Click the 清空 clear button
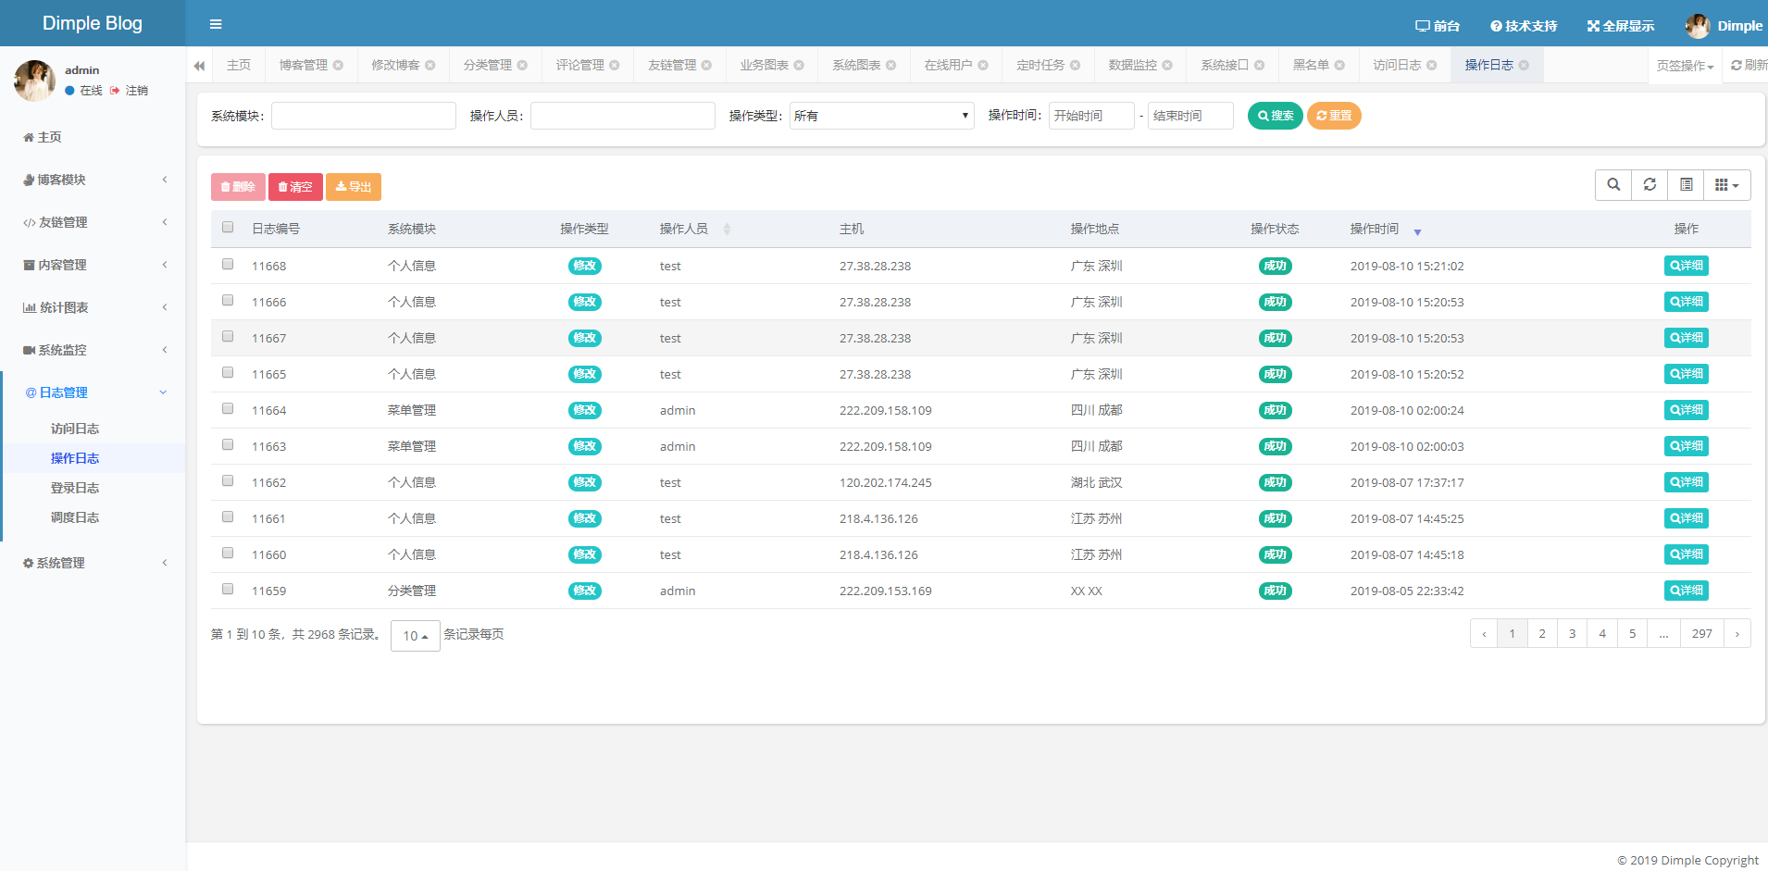Image resolution: width=1768 pixels, height=871 pixels. click(295, 187)
